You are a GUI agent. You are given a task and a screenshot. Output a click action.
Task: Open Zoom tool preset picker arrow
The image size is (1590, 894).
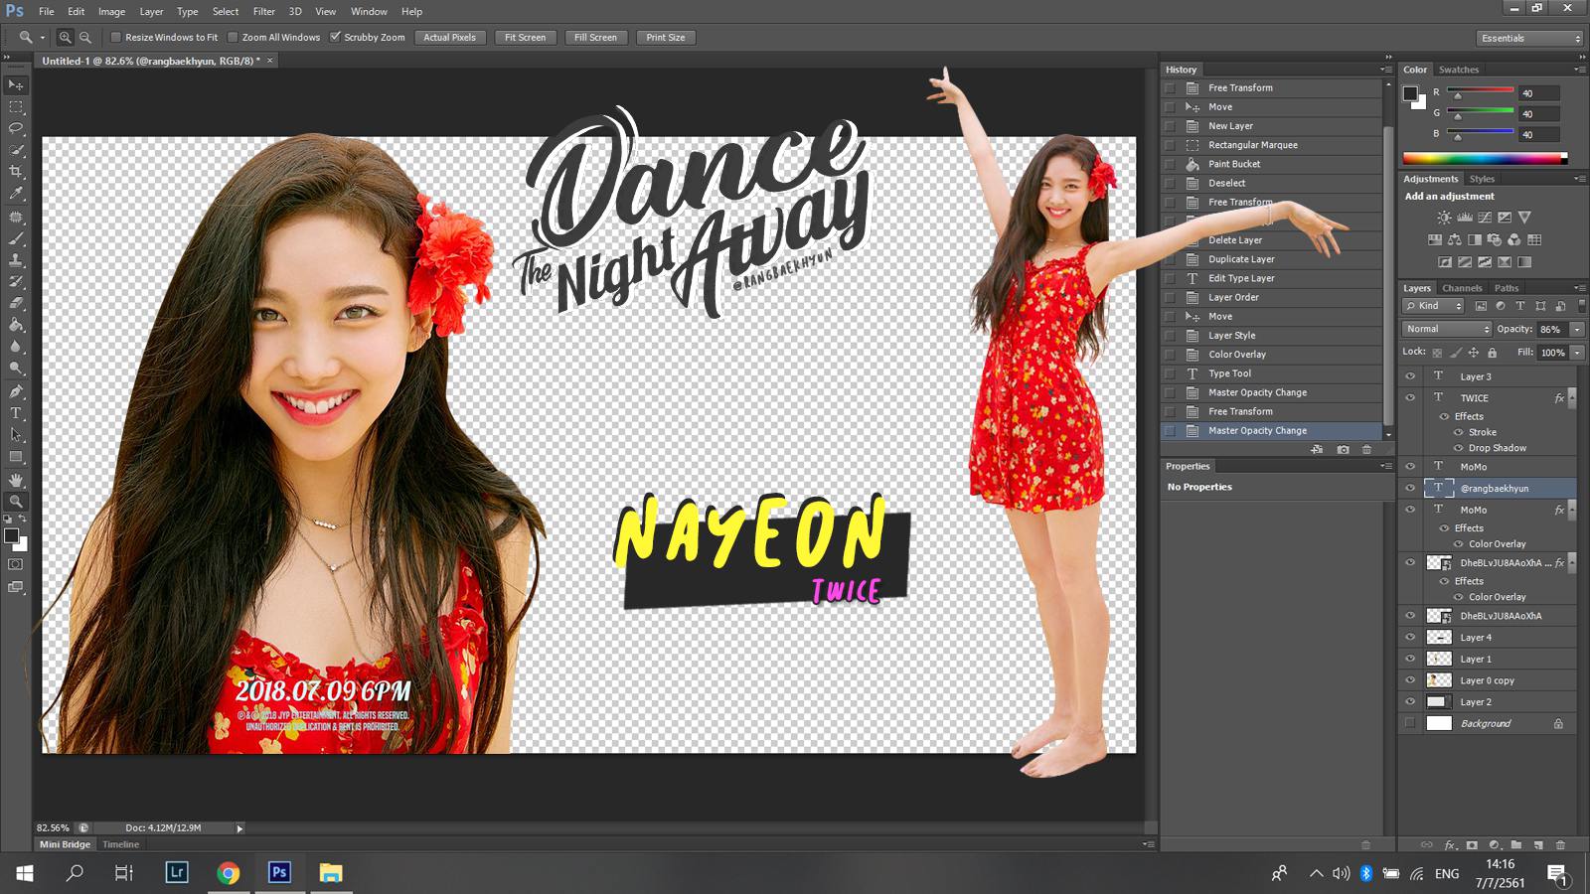pos(43,37)
